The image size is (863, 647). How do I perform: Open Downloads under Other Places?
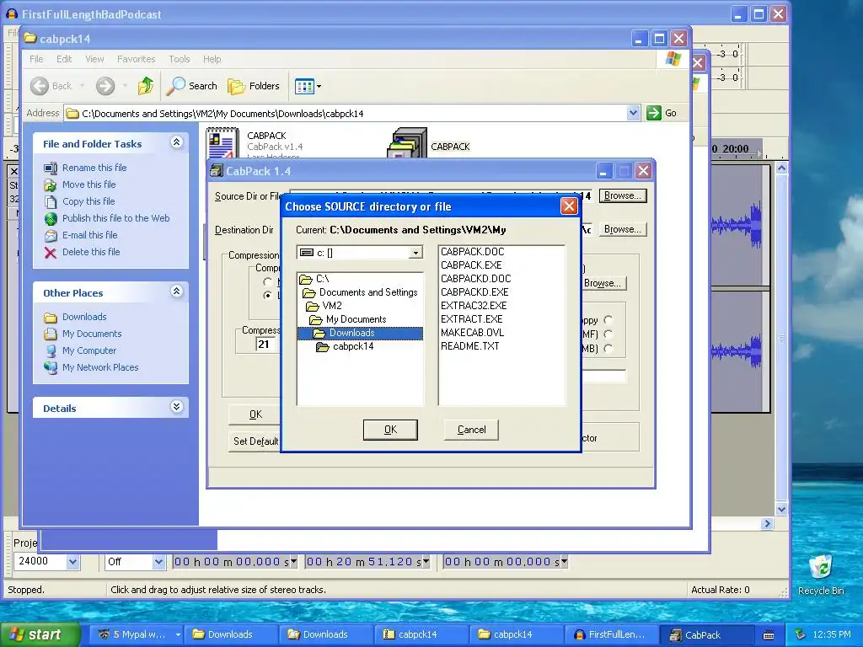[84, 317]
